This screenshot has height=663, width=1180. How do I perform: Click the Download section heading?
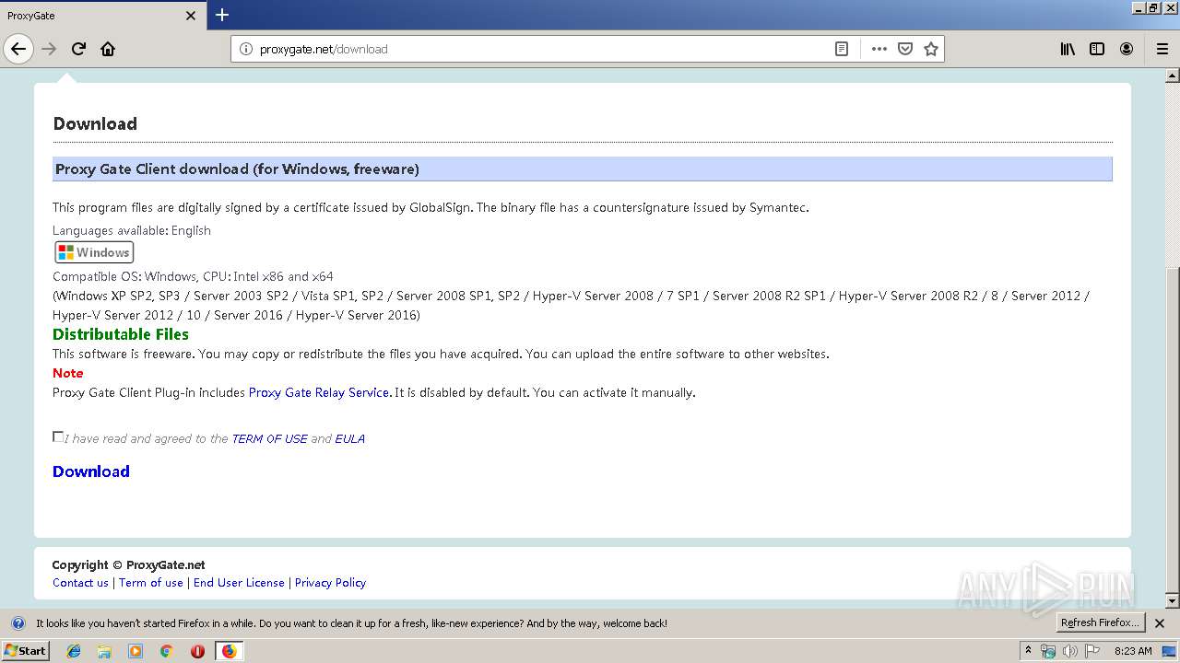pyautogui.click(x=95, y=123)
